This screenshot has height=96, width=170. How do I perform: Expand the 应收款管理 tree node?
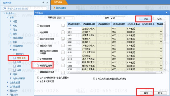(7, 82)
